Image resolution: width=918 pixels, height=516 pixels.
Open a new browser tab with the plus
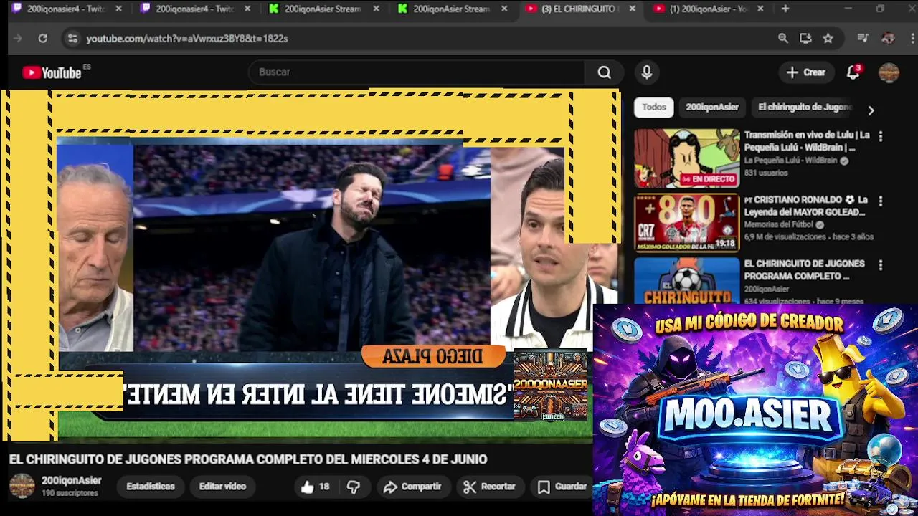click(785, 9)
